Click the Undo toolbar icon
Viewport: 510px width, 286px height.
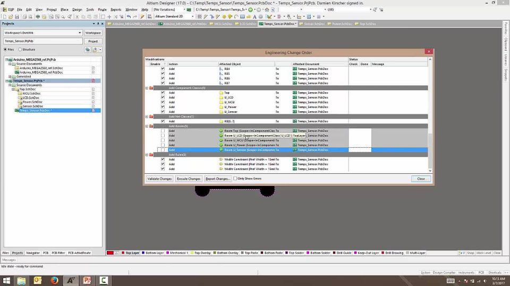129,16
